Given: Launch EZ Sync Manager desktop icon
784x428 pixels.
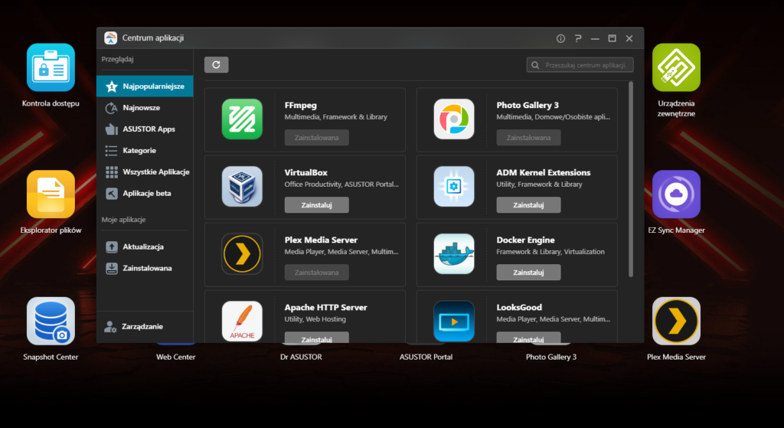Looking at the screenshot, I should click(676, 194).
